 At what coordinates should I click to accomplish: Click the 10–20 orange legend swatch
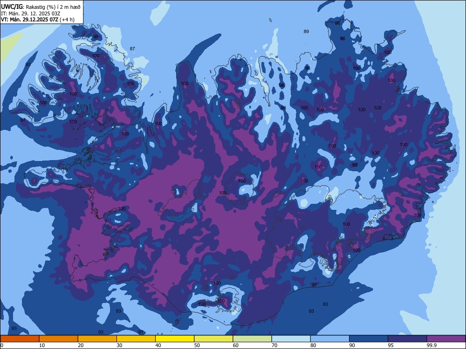59,339
